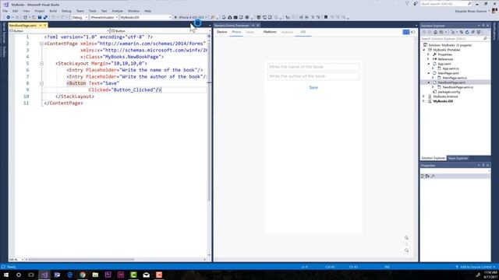Expand the MyBooks.iOS project
The height and width of the screenshot is (280, 499).
coord(424,101)
